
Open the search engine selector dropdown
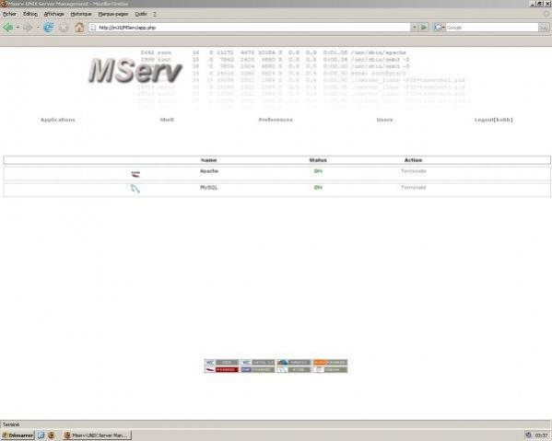(443, 27)
